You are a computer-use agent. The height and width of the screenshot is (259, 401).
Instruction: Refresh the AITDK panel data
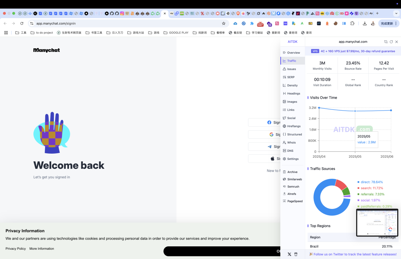(391, 42)
